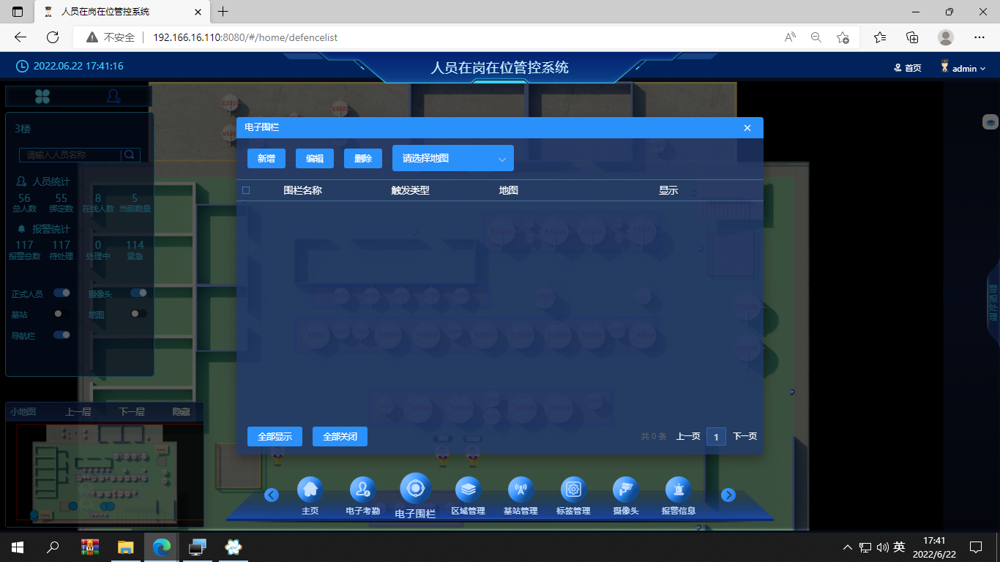The width and height of the screenshot is (1000, 562).
Task: Open the 基站管理 base station icon
Action: pyautogui.click(x=520, y=490)
